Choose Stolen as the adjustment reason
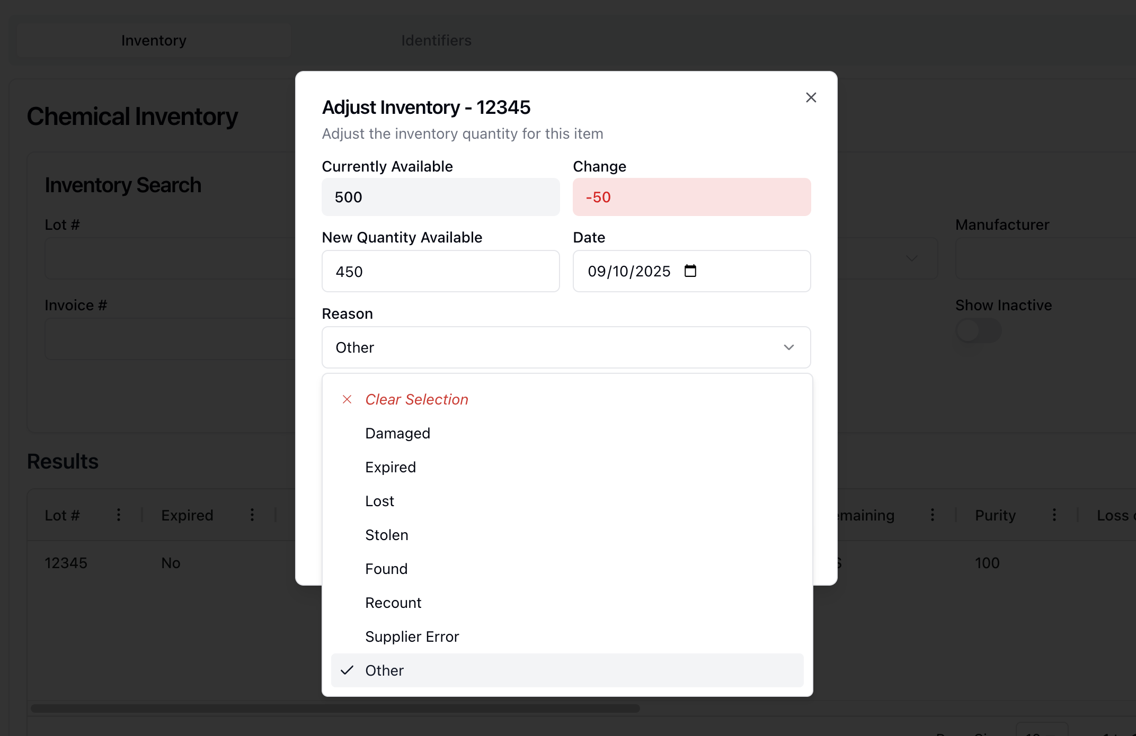 (386, 535)
